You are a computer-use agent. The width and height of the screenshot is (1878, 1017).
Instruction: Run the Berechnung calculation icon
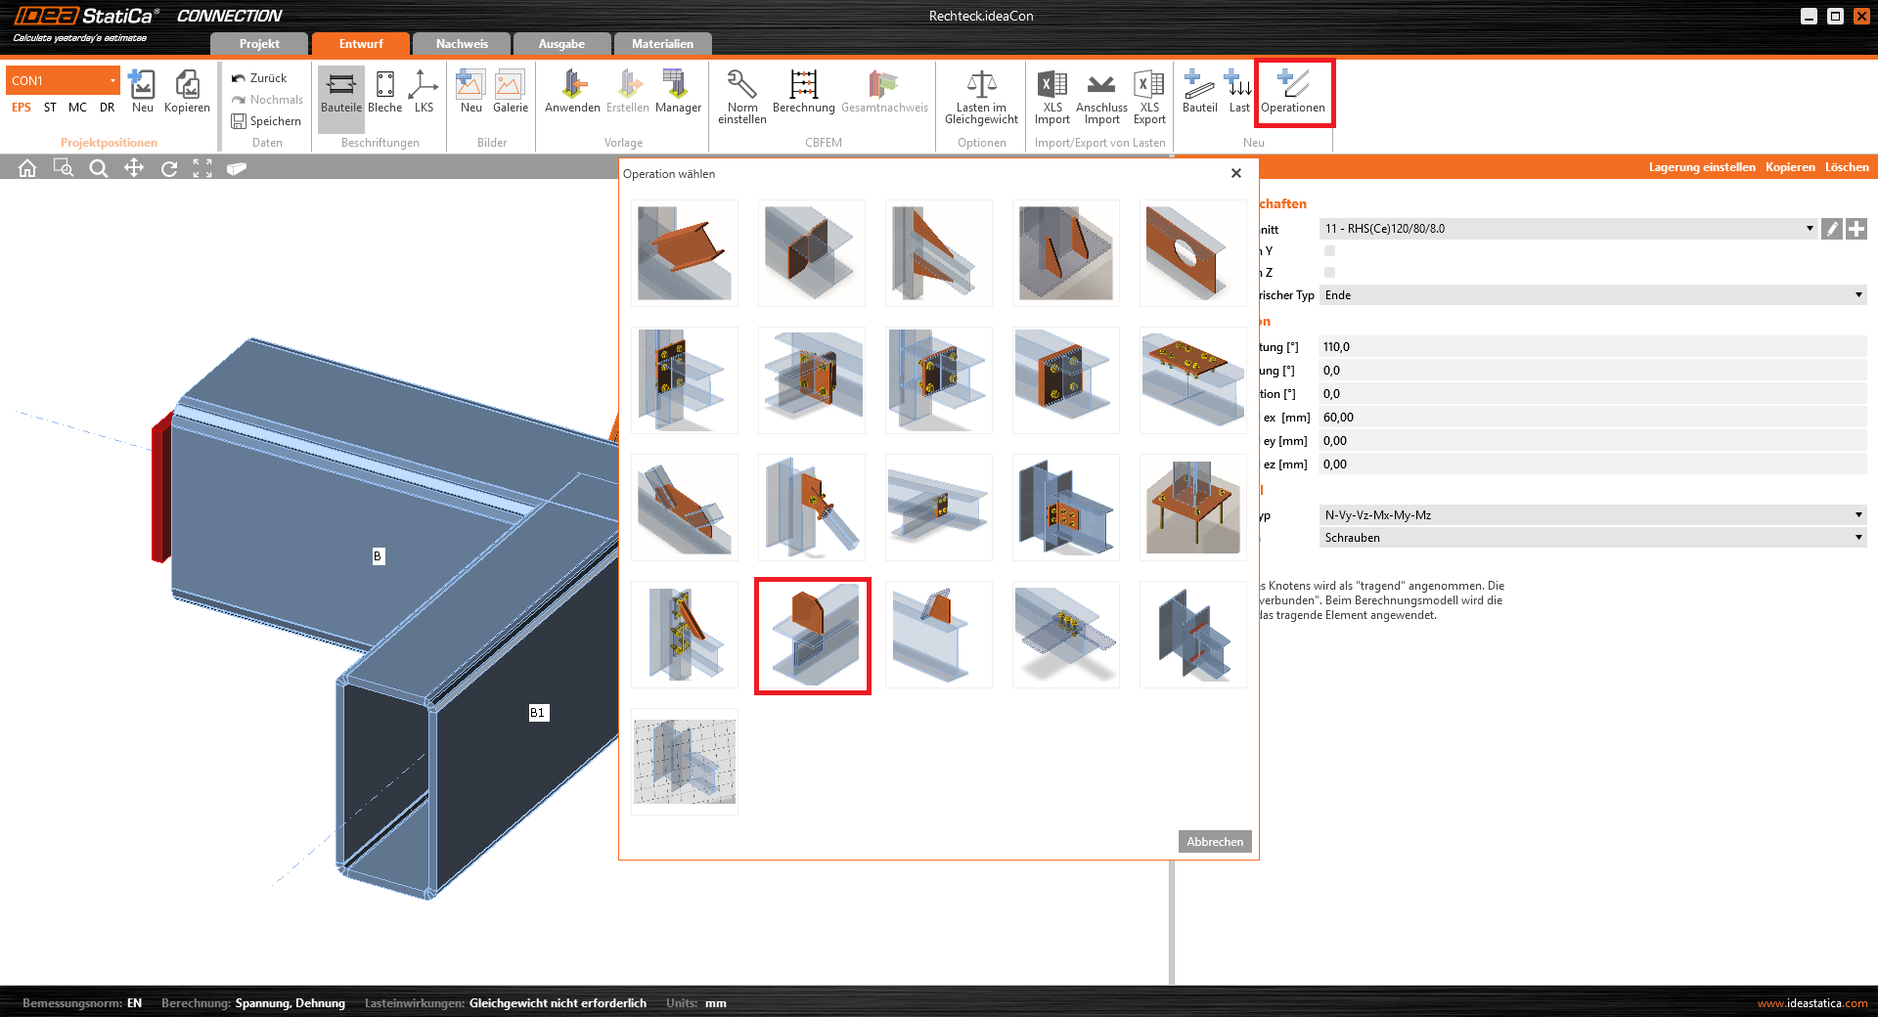[803, 92]
